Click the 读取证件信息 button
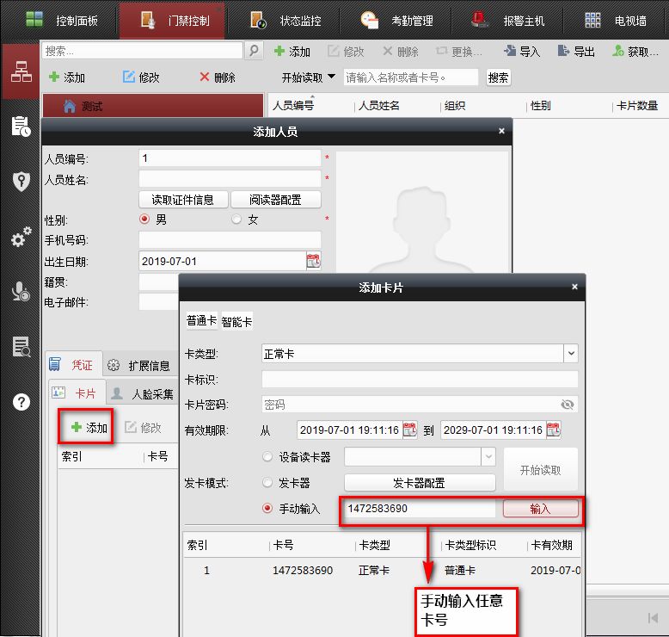Screen dimensions: 669x637 tap(183, 200)
